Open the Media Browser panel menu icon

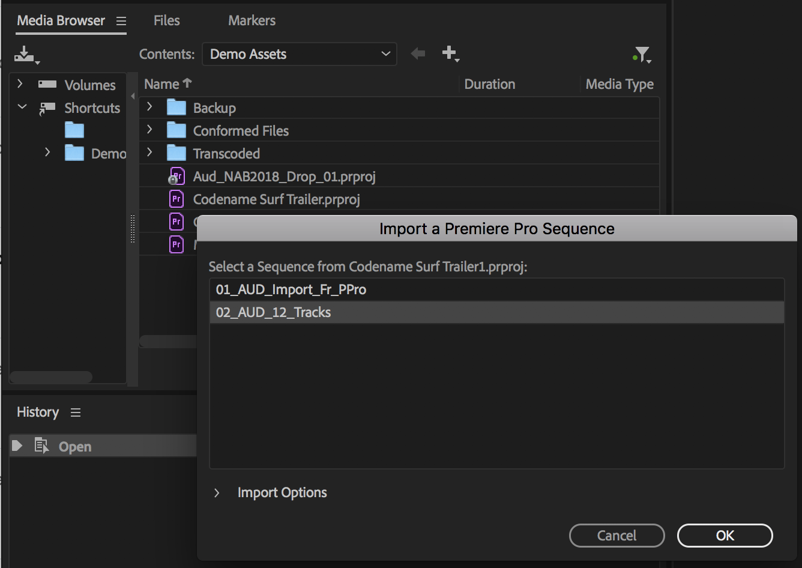(121, 21)
